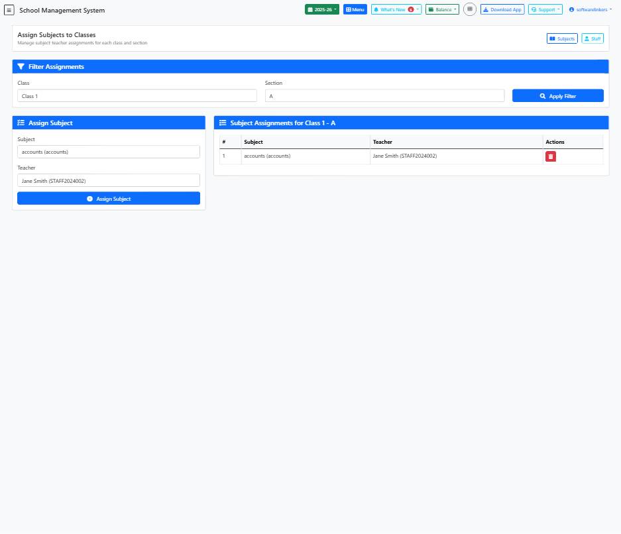
Task: Delete the accounts assignment via trash icon
Action: [551, 156]
